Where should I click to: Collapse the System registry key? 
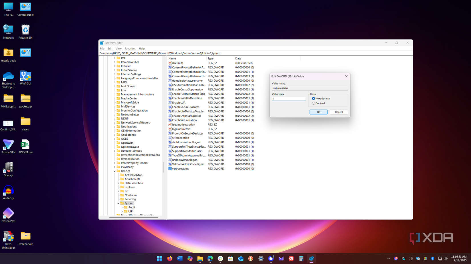[118, 203]
